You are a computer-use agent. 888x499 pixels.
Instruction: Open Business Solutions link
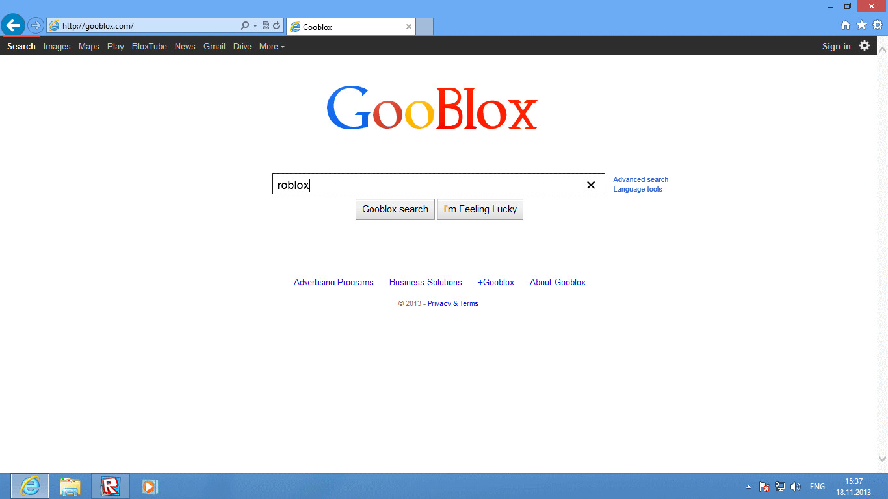(x=426, y=282)
